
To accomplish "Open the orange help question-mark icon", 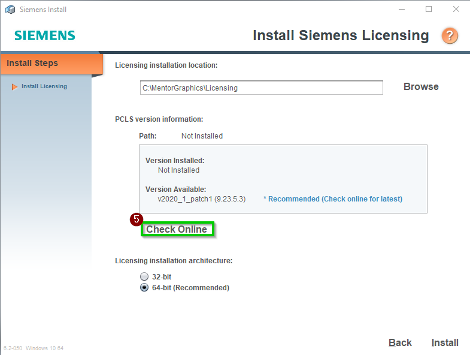I will tap(450, 36).
